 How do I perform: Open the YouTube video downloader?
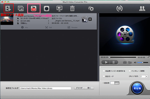(x=34, y=8)
